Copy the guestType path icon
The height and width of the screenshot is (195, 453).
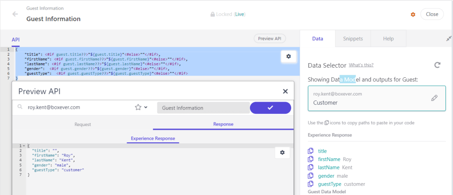click(311, 184)
